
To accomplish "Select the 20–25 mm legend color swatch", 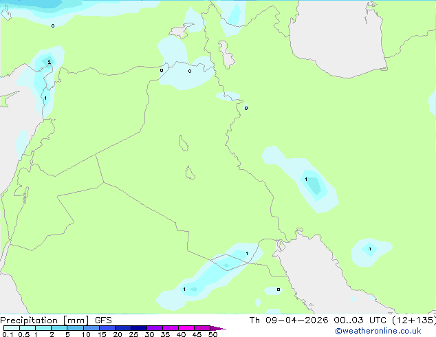I will coord(123,328).
